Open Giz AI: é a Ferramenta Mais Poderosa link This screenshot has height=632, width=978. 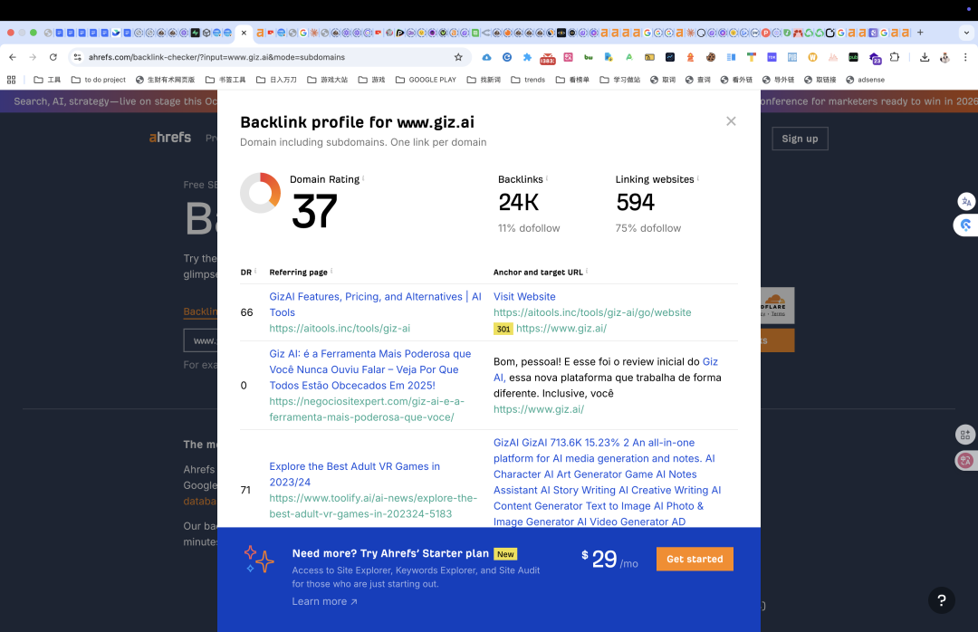369,369
